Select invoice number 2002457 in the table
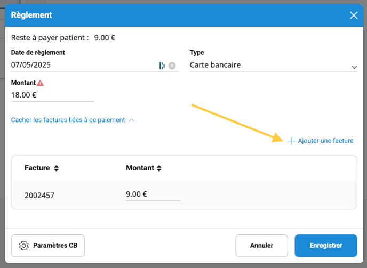 click(39, 196)
